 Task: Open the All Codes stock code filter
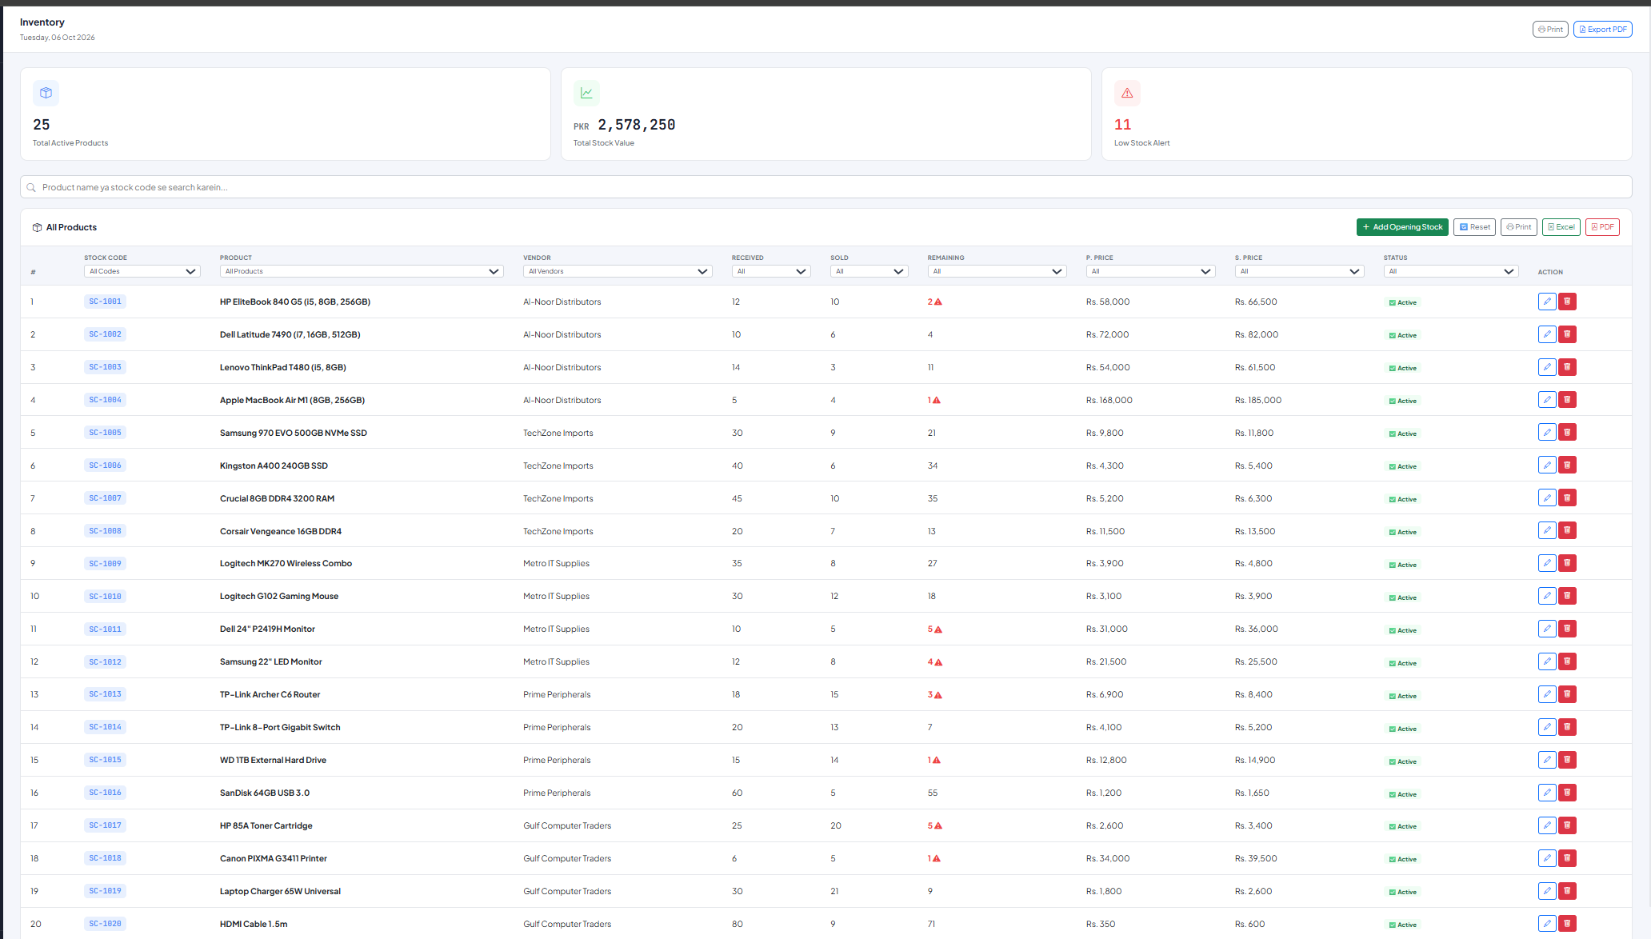click(x=142, y=271)
